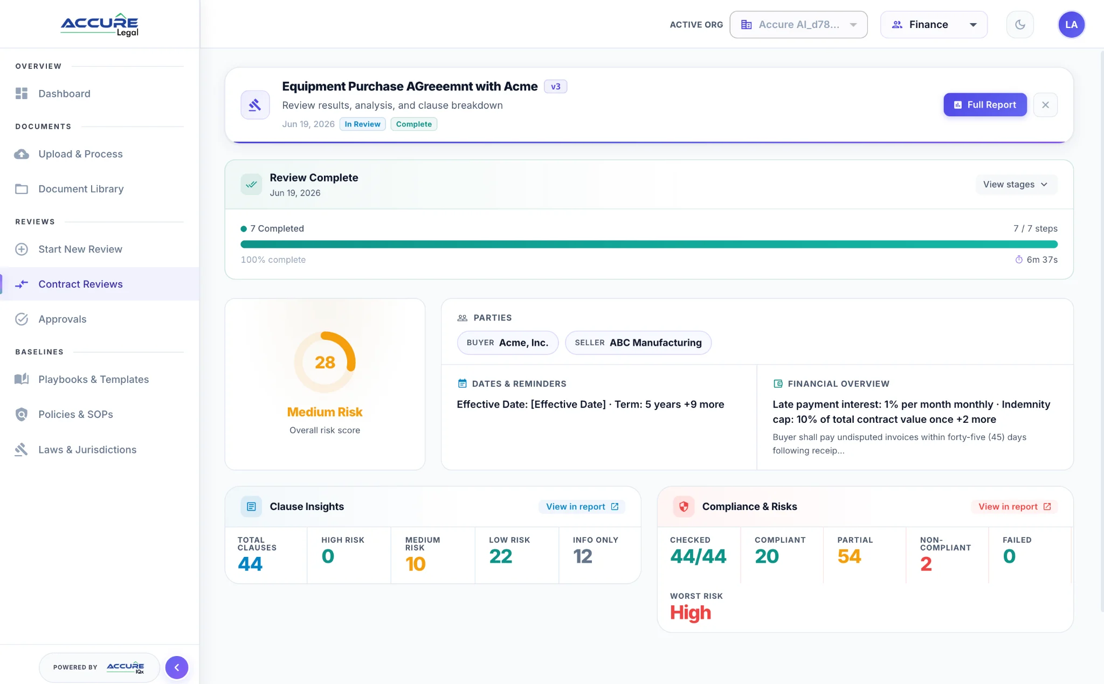This screenshot has width=1104, height=684.
Task: Click the Upload & Process cloud icon
Action: [x=22, y=154]
